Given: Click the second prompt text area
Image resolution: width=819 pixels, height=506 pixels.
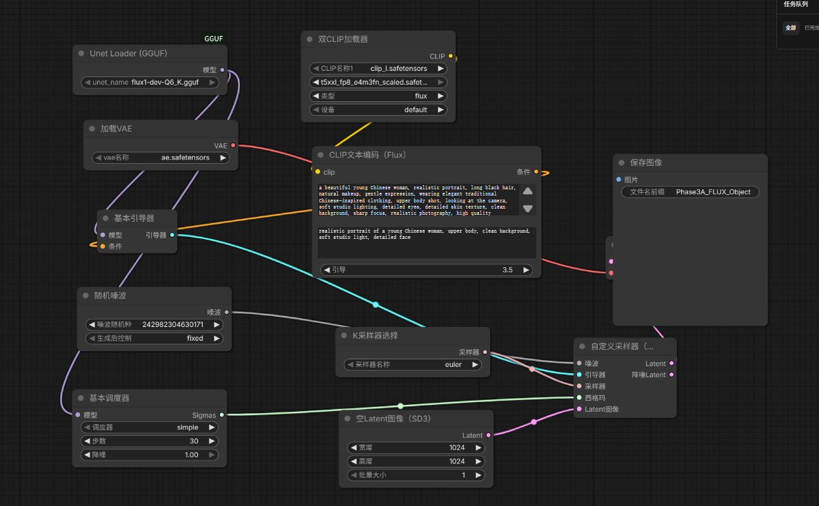Looking at the screenshot, I should click(x=427, y=242).
